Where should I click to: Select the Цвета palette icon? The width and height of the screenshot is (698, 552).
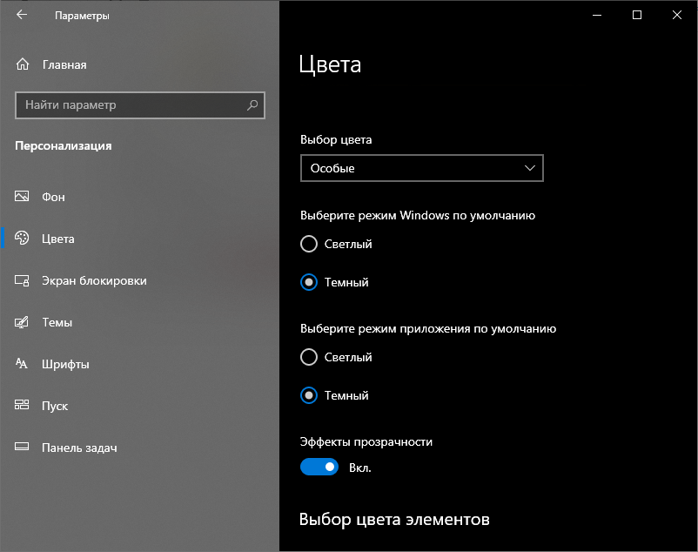point(23,239)
